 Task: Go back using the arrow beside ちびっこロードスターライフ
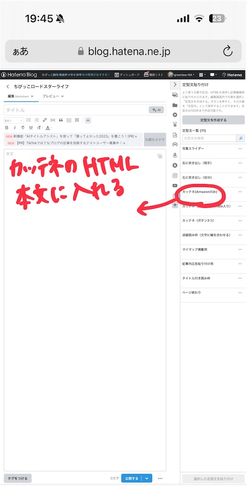pos(8,87)
